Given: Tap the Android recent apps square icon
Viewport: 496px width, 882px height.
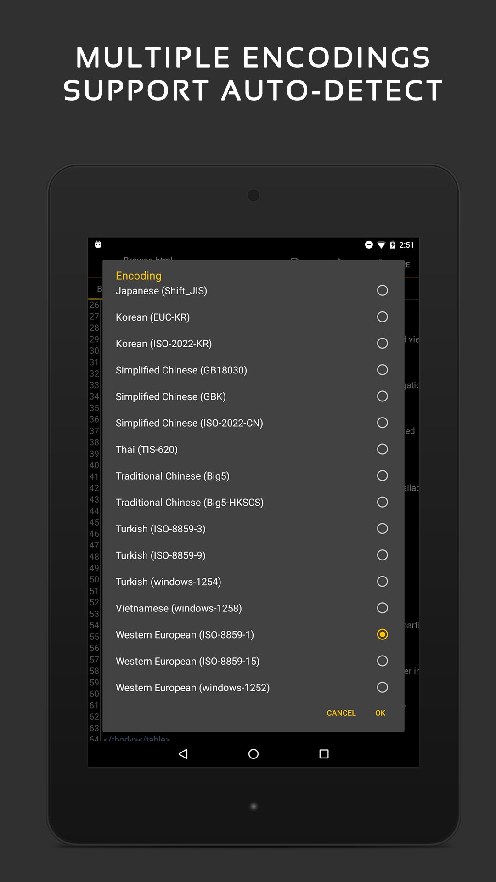Looking at the screenshot, I should pyautogui.click(x=324, y=754).
